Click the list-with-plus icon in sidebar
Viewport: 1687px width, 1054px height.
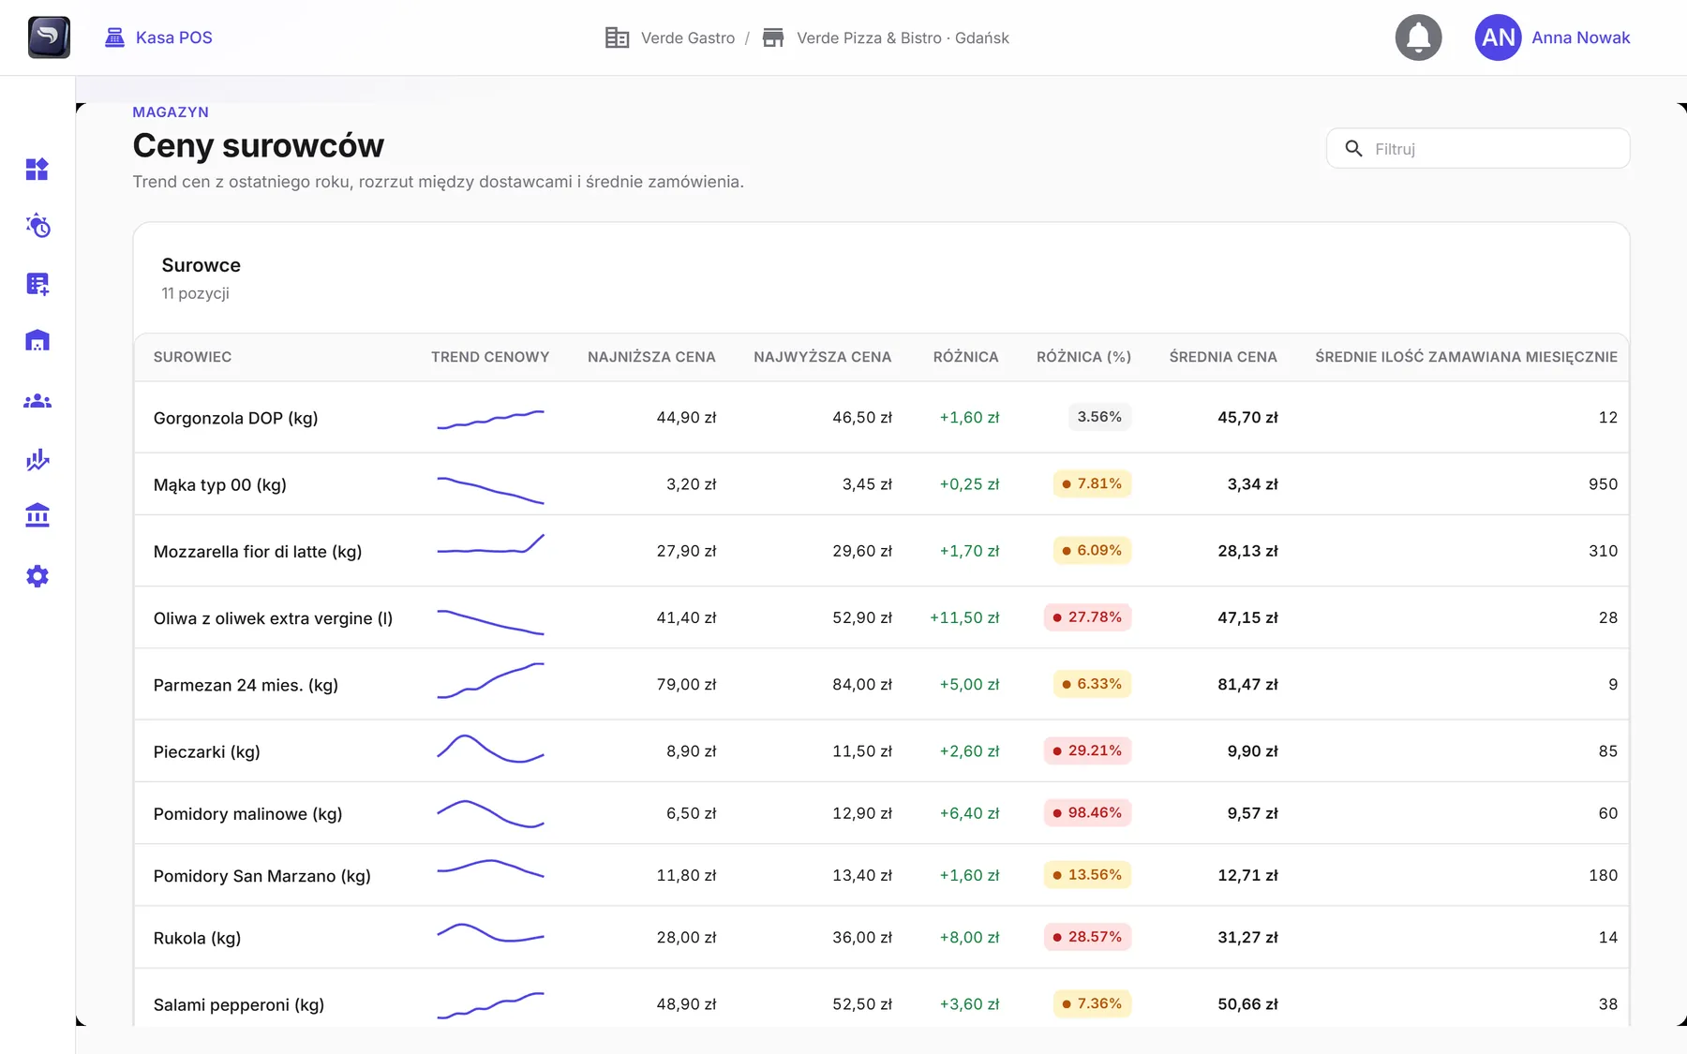[37, 284]
